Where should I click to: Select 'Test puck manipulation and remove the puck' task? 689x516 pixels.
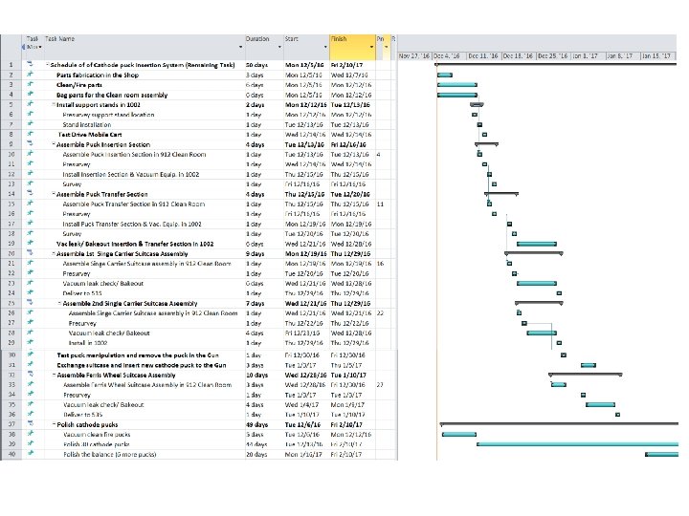138,355
